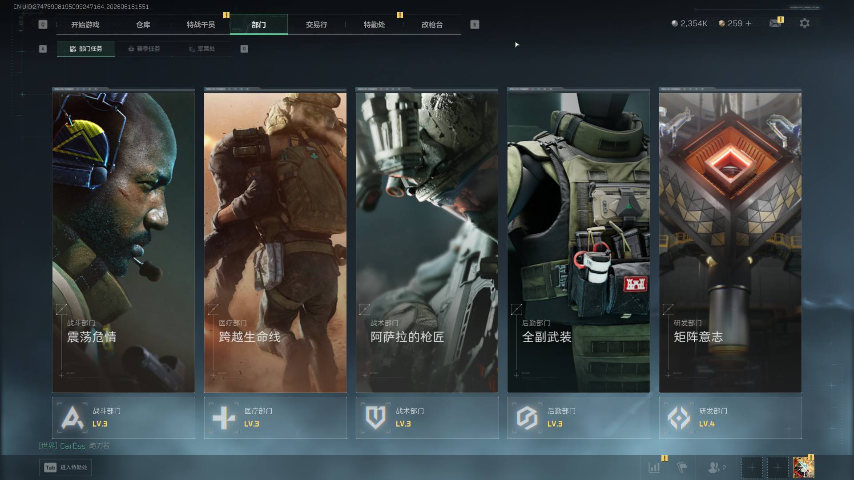This screenshot has width=854, height=480.
Task: Select the 部门任务 sub-tab
Action: [86, 49]
